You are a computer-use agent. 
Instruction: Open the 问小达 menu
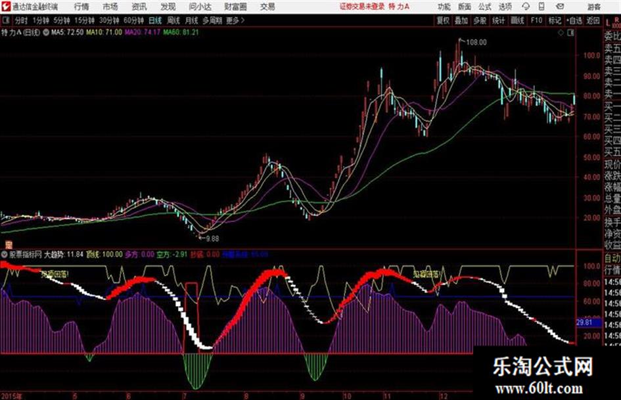[200, 7]
